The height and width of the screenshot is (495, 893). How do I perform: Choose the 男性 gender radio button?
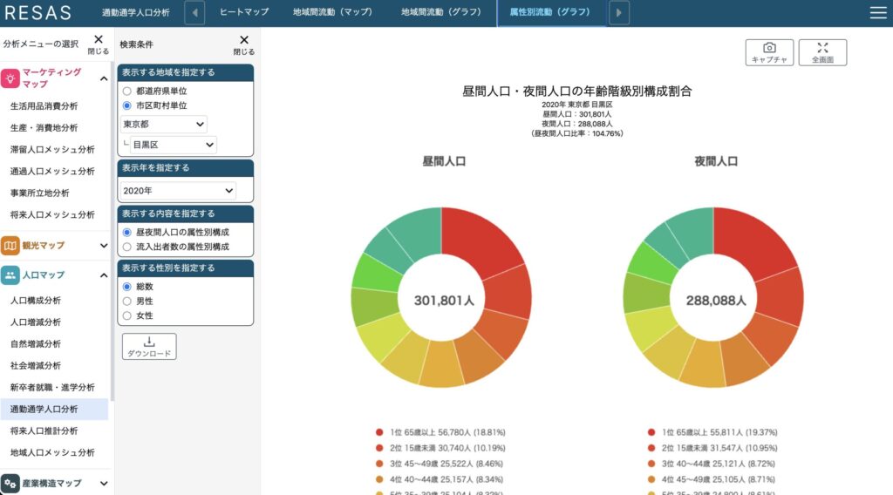pyautogui.click(x=127, y=301)
